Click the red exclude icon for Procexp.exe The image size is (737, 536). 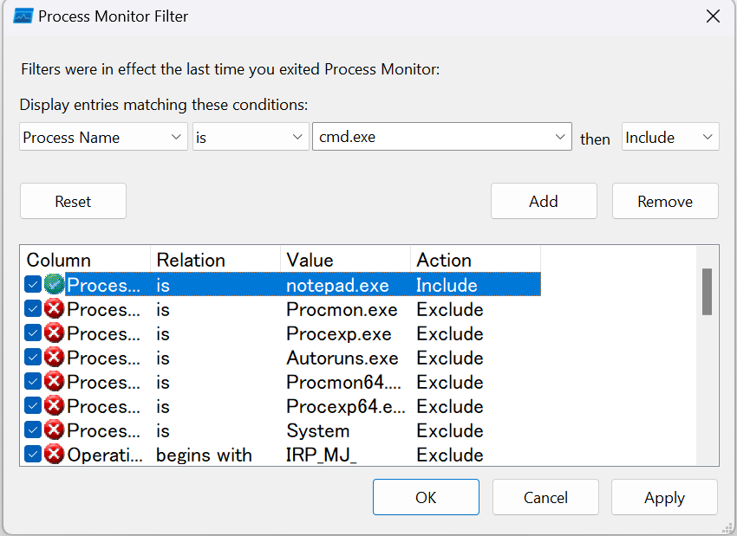(54, 333)
